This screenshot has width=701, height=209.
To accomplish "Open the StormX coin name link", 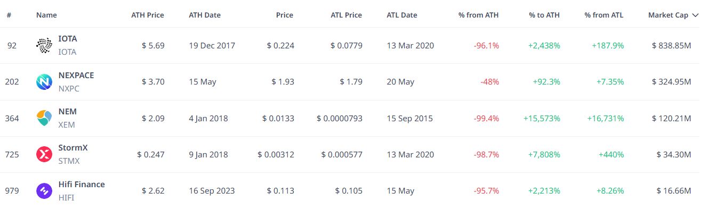I will click(73, 147).
